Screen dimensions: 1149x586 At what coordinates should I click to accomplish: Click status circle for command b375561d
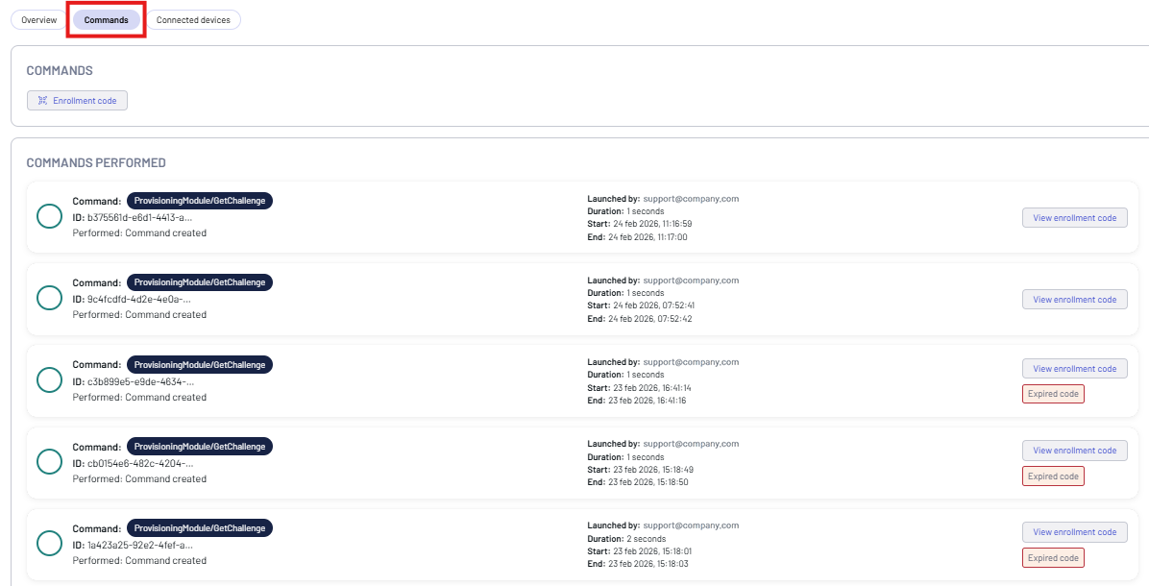49,217
